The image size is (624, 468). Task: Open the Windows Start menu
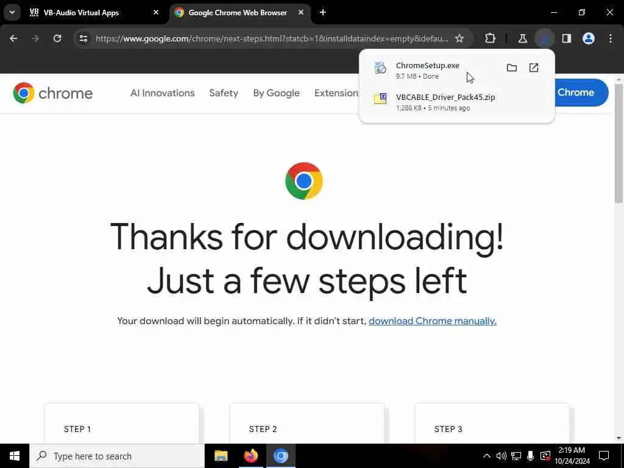[15, 456]
